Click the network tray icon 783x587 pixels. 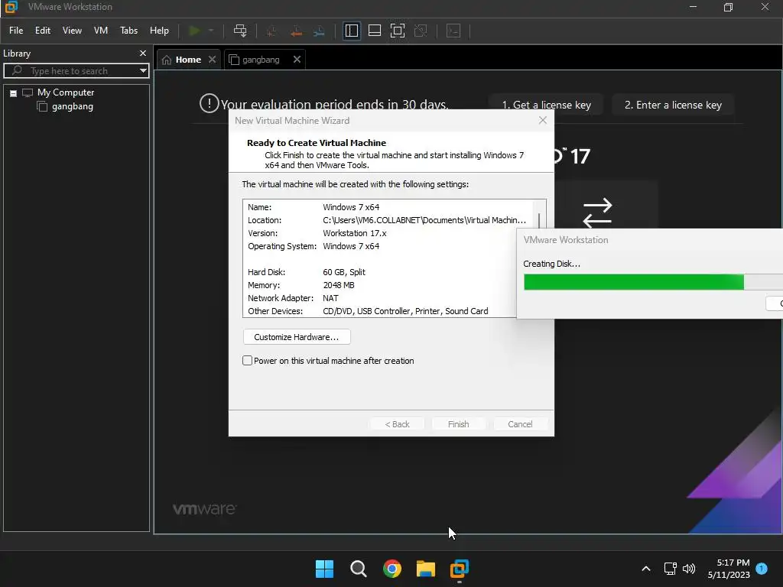(x=670, y=569)
